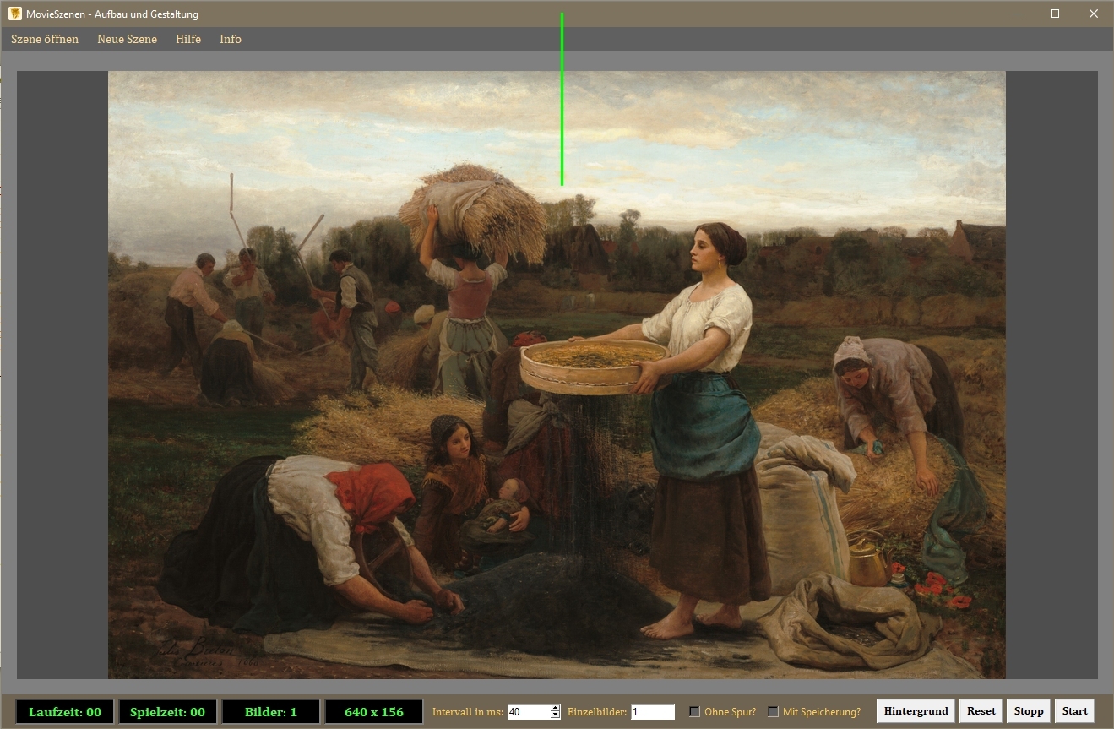Click the 640 x 156 size display

(x=374, y=712)
